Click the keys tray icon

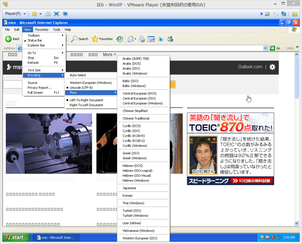click(x=262, y=237)
